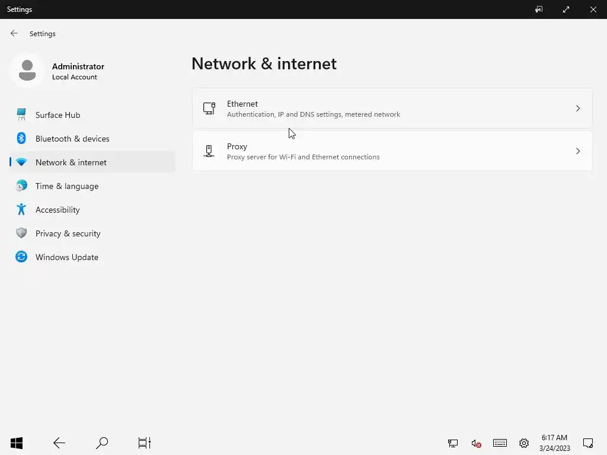Click the Bluetooth icon in sidebar
The height and width of the screenshot is (455, 607).
[21, 138]
